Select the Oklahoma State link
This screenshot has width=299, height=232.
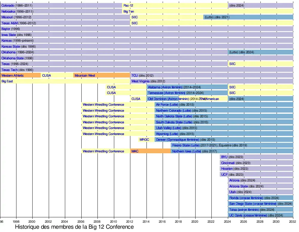click(x=12, y=58)
